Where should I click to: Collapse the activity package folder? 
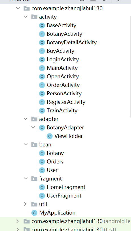[x=26, y=17]
